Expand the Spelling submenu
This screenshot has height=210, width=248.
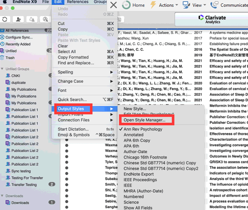tap(111, 72)
